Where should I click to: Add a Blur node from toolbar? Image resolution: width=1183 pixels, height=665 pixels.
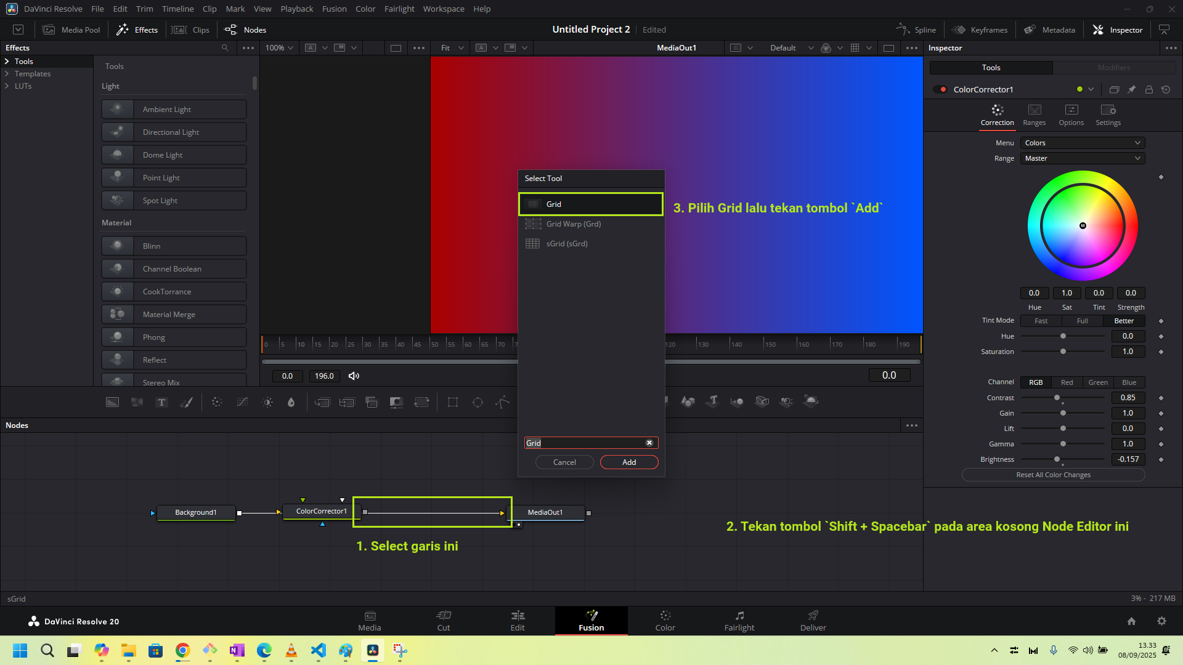pyautogui.click(x=291, y=402)
